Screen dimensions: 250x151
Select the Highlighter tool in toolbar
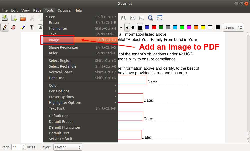click(23, 27)
